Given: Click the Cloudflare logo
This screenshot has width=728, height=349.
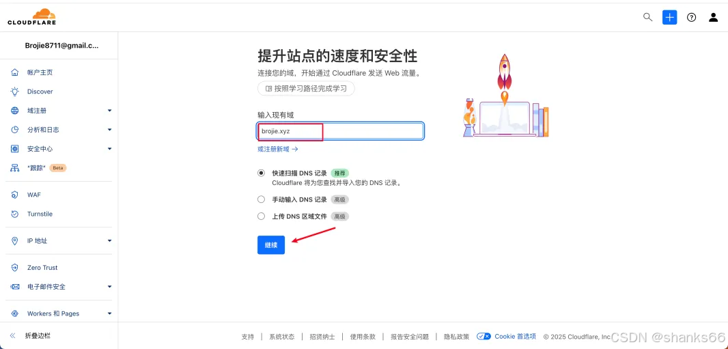Looking at the screenshot, I should 31,16.
